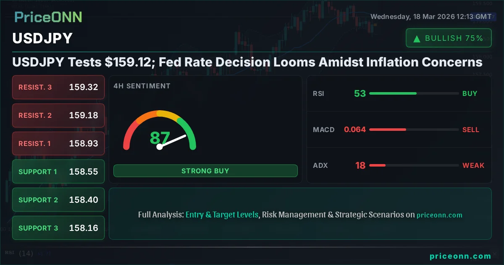The height and width of the screenshot is (265, 504).
Task: Select the RESIST. 1 level 158.93
Action: [x=58, y=143]
